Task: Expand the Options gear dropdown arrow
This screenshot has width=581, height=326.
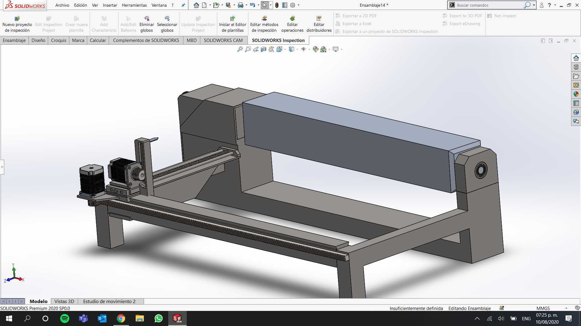Action: point(299,5)
